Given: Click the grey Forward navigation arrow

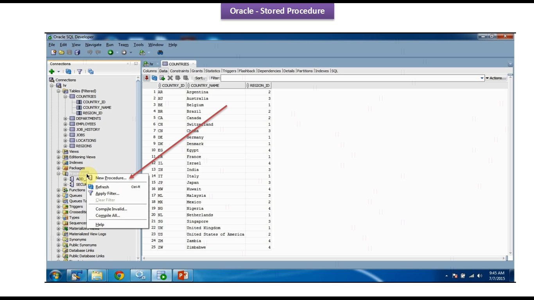Looking at the screenshot, I should [124, 52].
